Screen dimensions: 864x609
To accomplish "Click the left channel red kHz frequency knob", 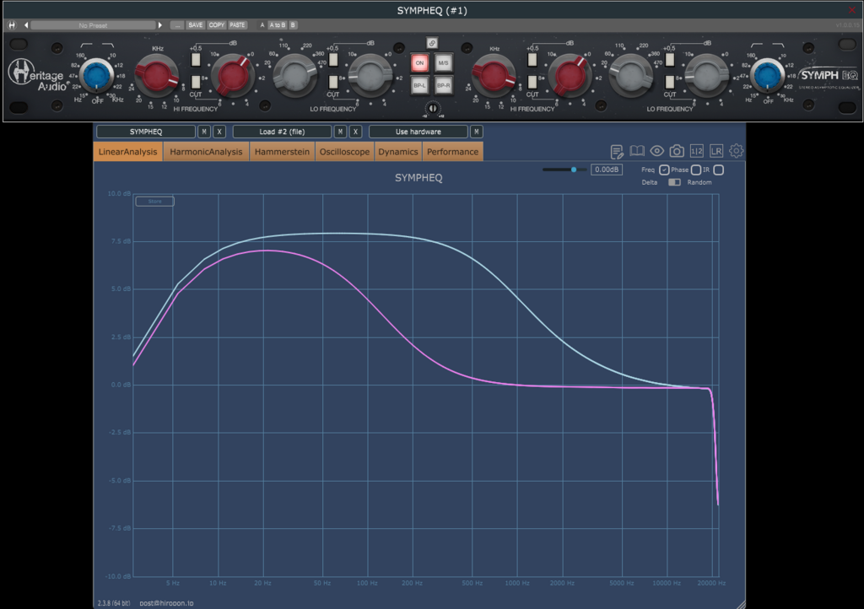I will tap(157, 76).
